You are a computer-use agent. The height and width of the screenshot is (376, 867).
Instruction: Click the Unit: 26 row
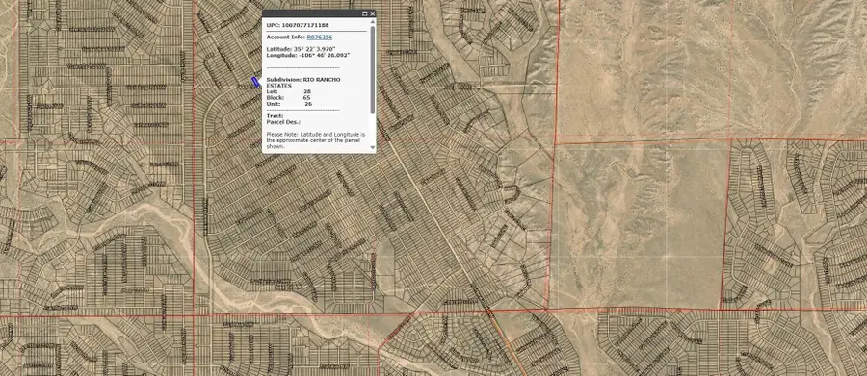coord(289,104)
